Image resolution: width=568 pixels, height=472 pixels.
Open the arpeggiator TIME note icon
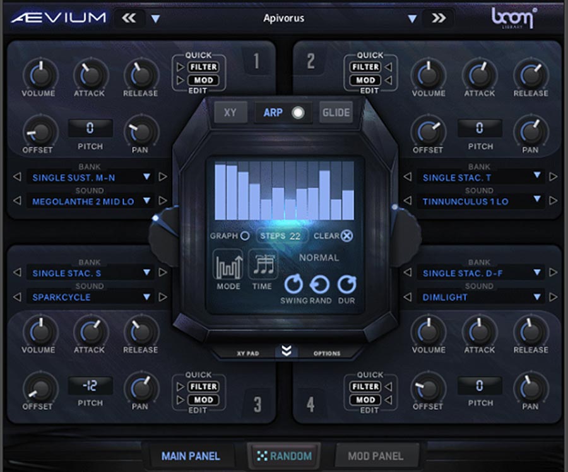(263, 265)
